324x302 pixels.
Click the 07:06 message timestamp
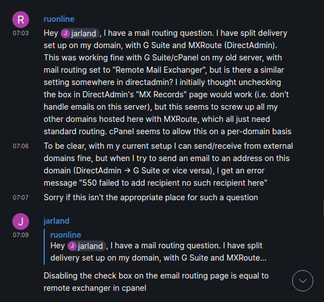[x=21, y=146]
